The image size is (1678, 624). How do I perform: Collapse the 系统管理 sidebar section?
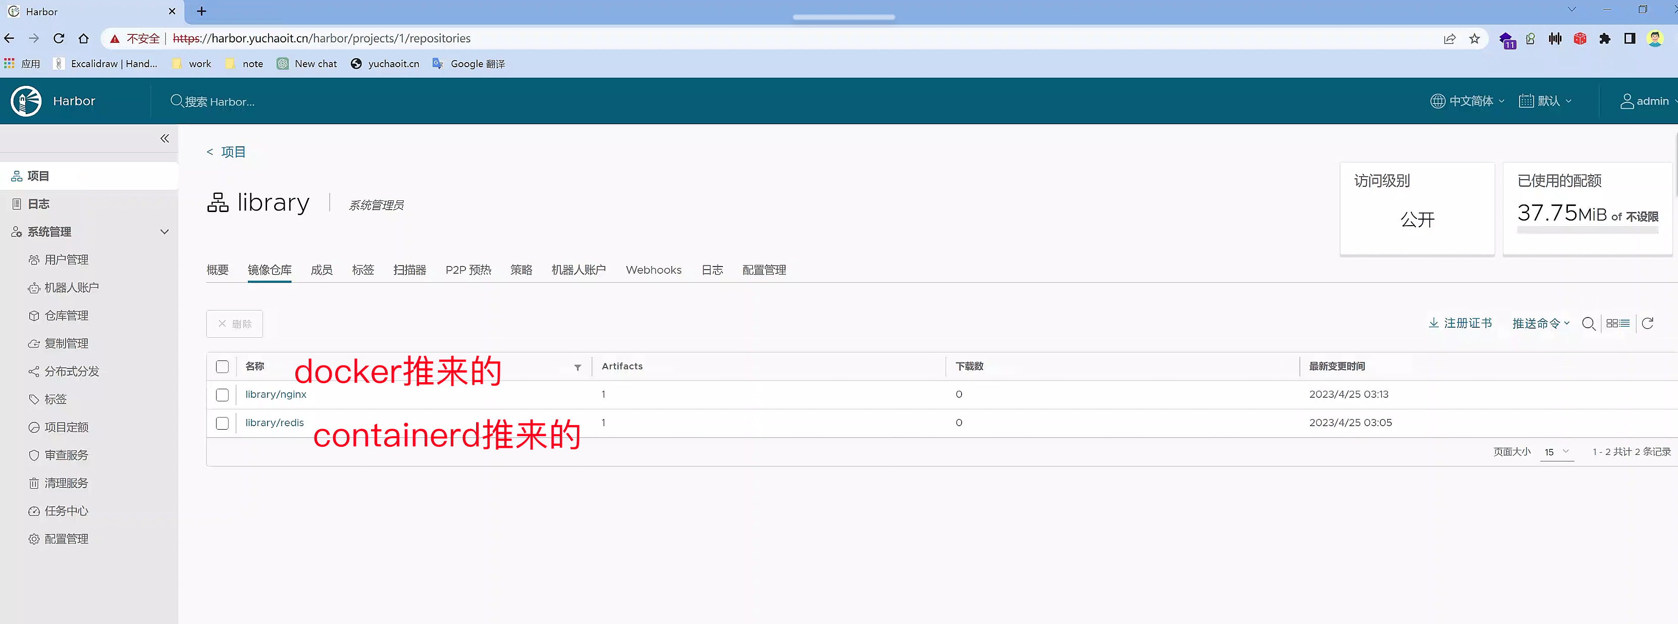point(164,231)
